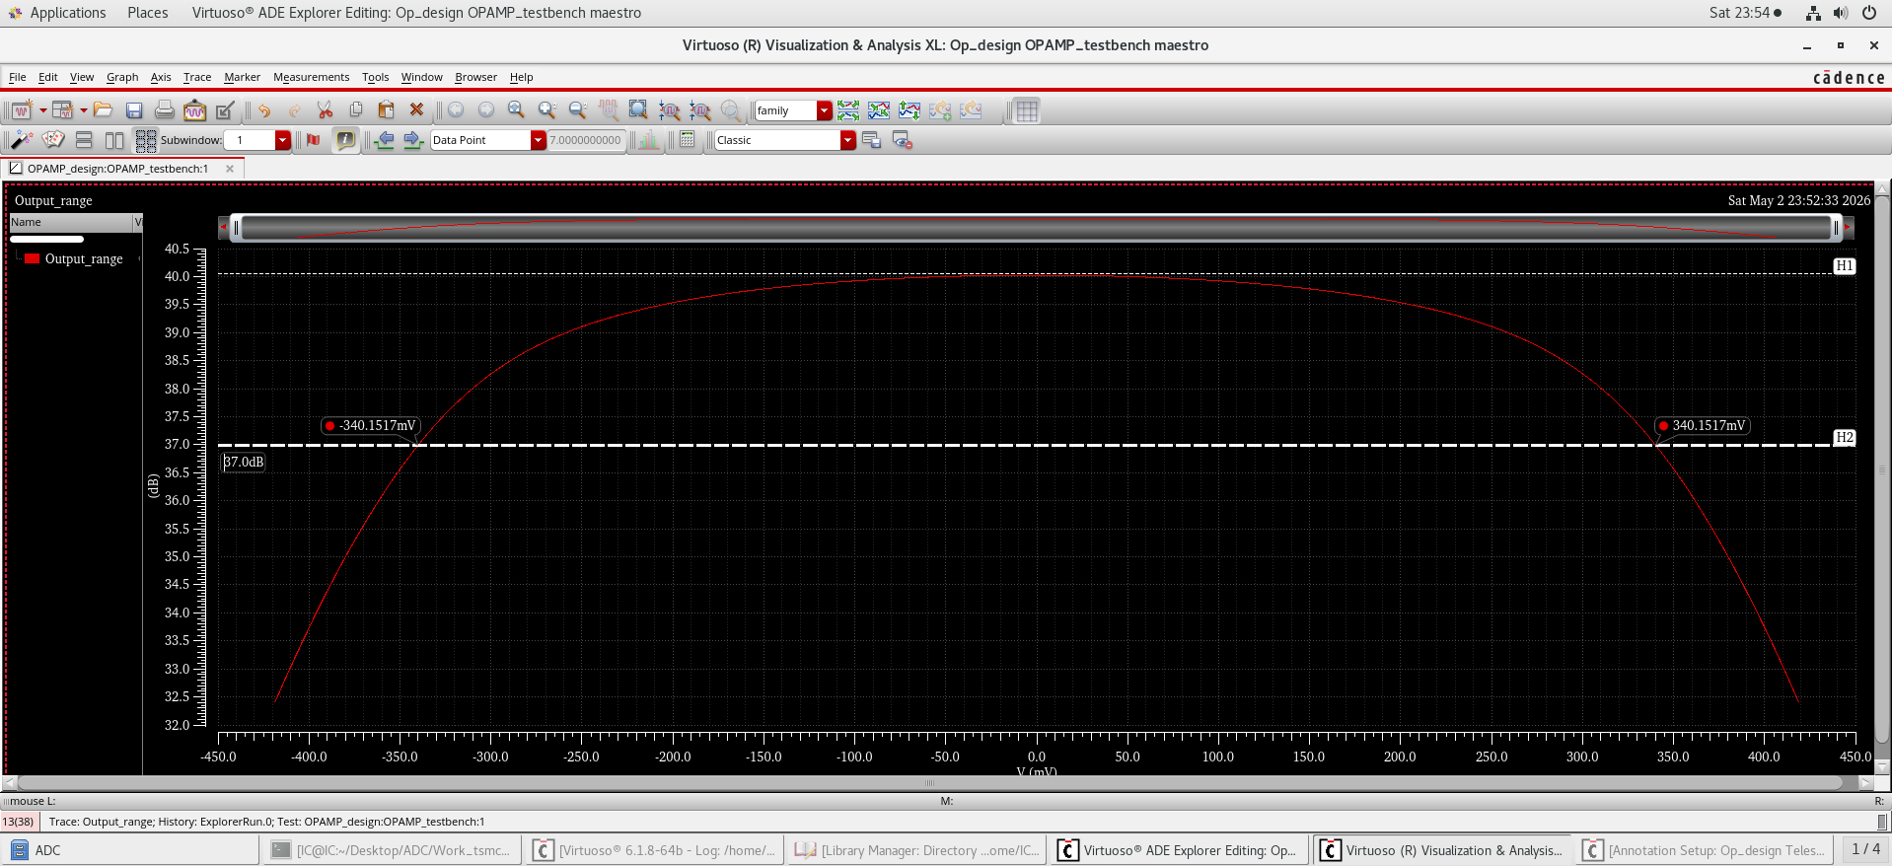Click the magic wand icon
Screen dimensions: 1892x866
(x=22, y=140)
